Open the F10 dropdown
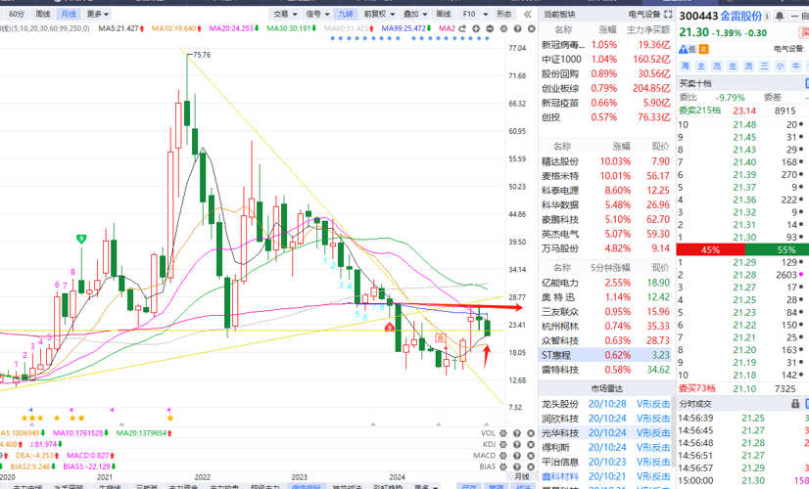 [x=475, y=14]
